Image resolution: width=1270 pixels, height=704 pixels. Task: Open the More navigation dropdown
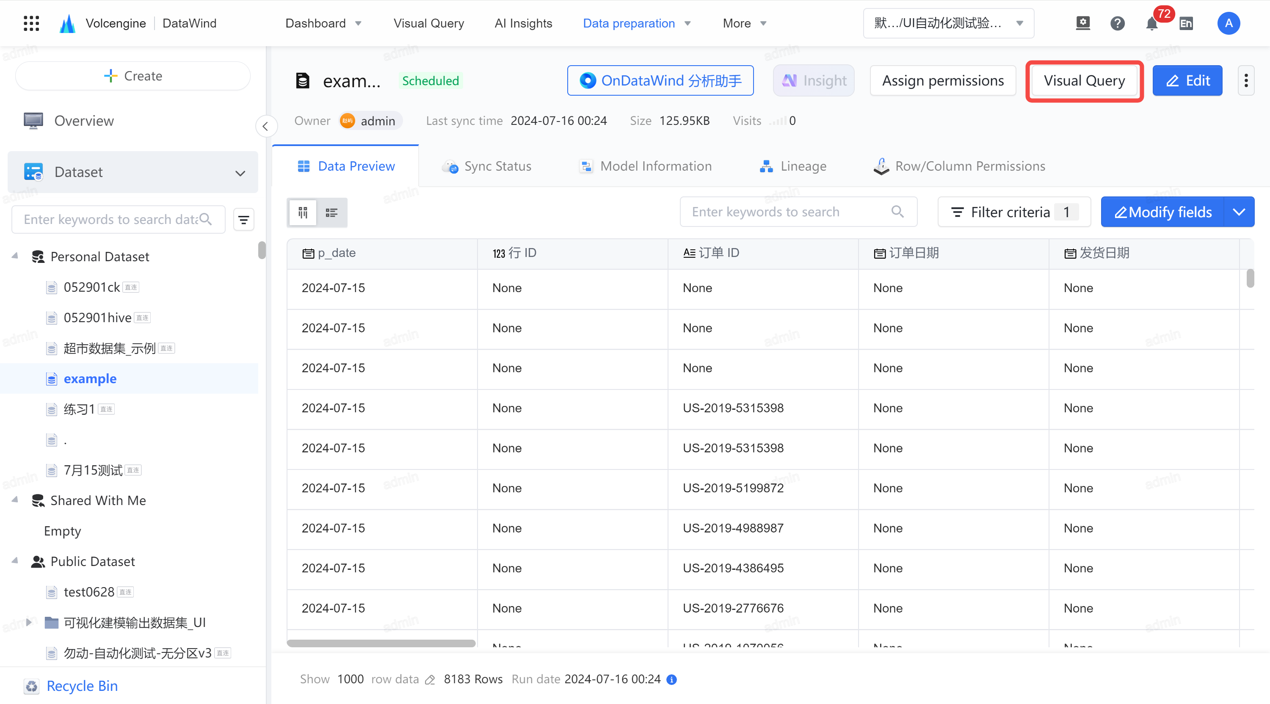click(x=745, y=23)
